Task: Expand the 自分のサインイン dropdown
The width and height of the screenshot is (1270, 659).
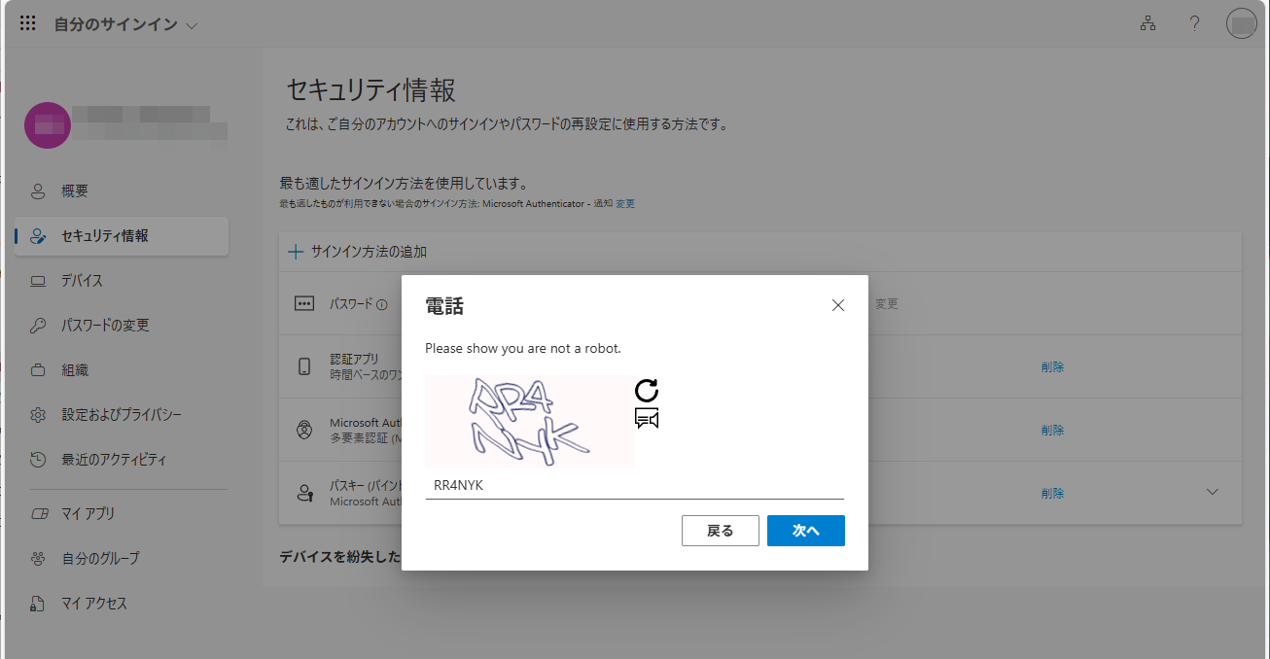Action: tap(192, 25)
